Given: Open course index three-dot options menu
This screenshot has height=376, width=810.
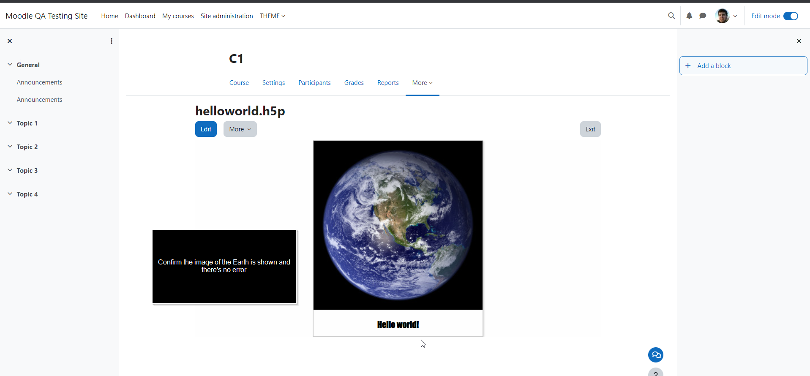Looking at the screenshot, I should point(112,41).
